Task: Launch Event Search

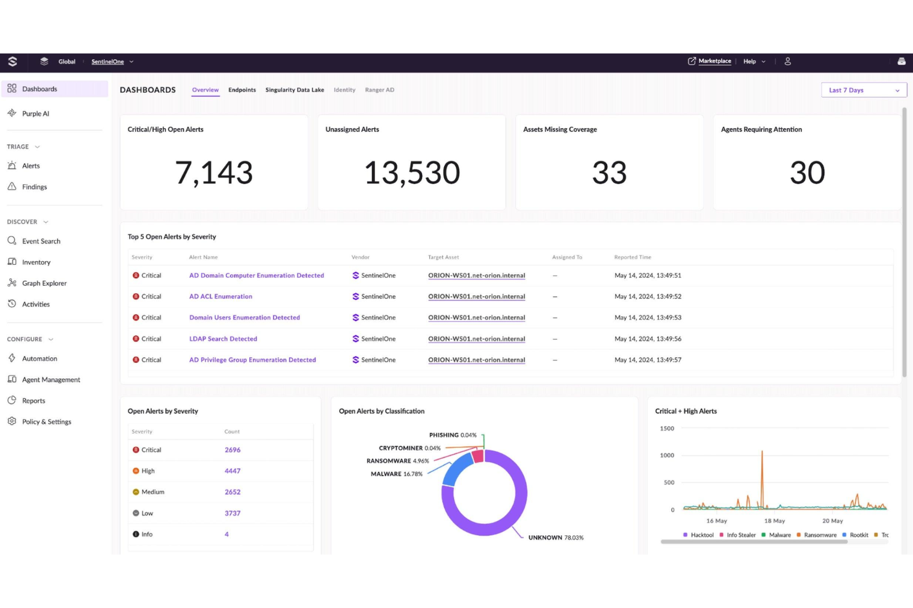Action: [41, 241]
